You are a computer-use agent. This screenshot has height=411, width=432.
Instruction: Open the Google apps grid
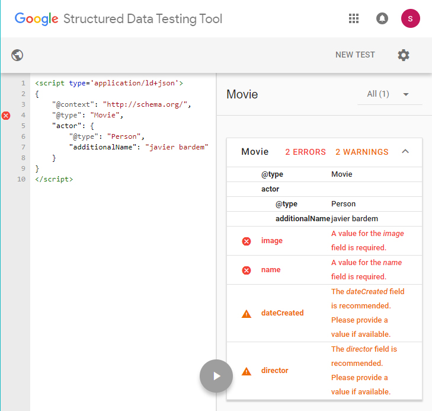pyautogui.click(x=354, y=18)
